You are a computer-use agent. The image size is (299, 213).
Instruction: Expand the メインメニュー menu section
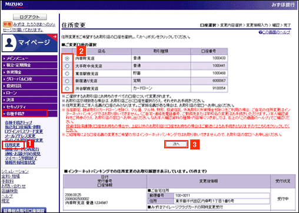pyautogui.click(x=29, y=58)
